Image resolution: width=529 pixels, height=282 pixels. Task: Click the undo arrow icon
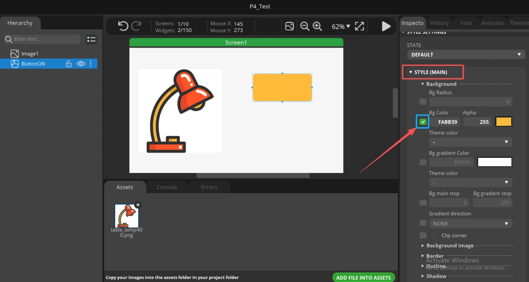(123, 26)
